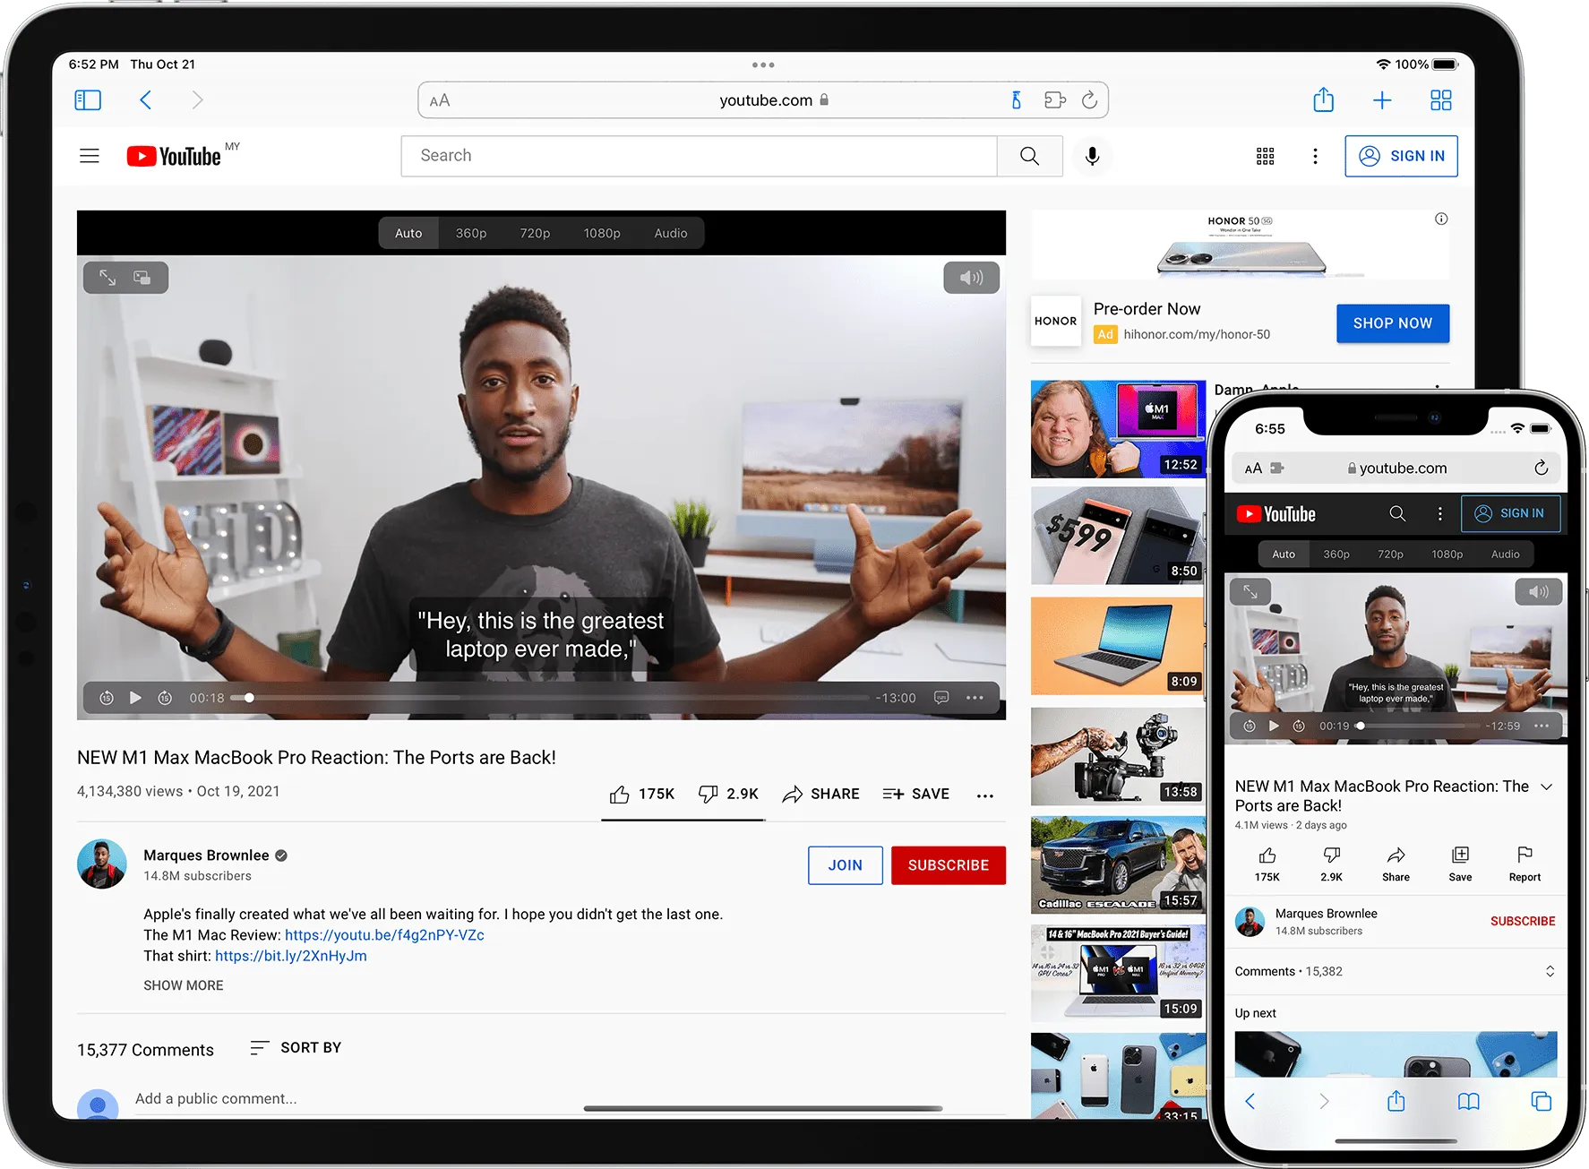Open Safari tab overview grid on iPad
Screen dimensions: 1589x1169
click(1440, 100)
